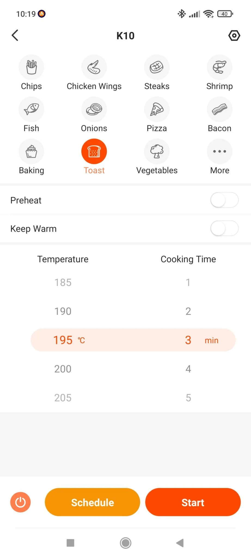Start cooking with the Start button
Viewport: 251px width, 558px height.
click(193, 502)
